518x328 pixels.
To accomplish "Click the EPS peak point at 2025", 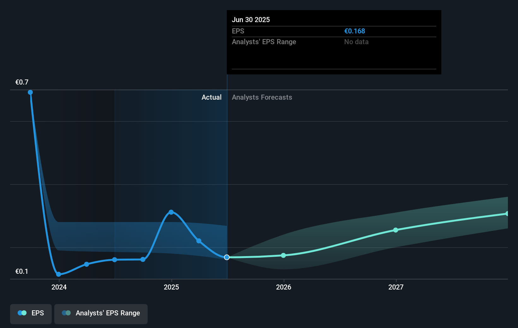I will pyautogui.click(x=171, y=212).
